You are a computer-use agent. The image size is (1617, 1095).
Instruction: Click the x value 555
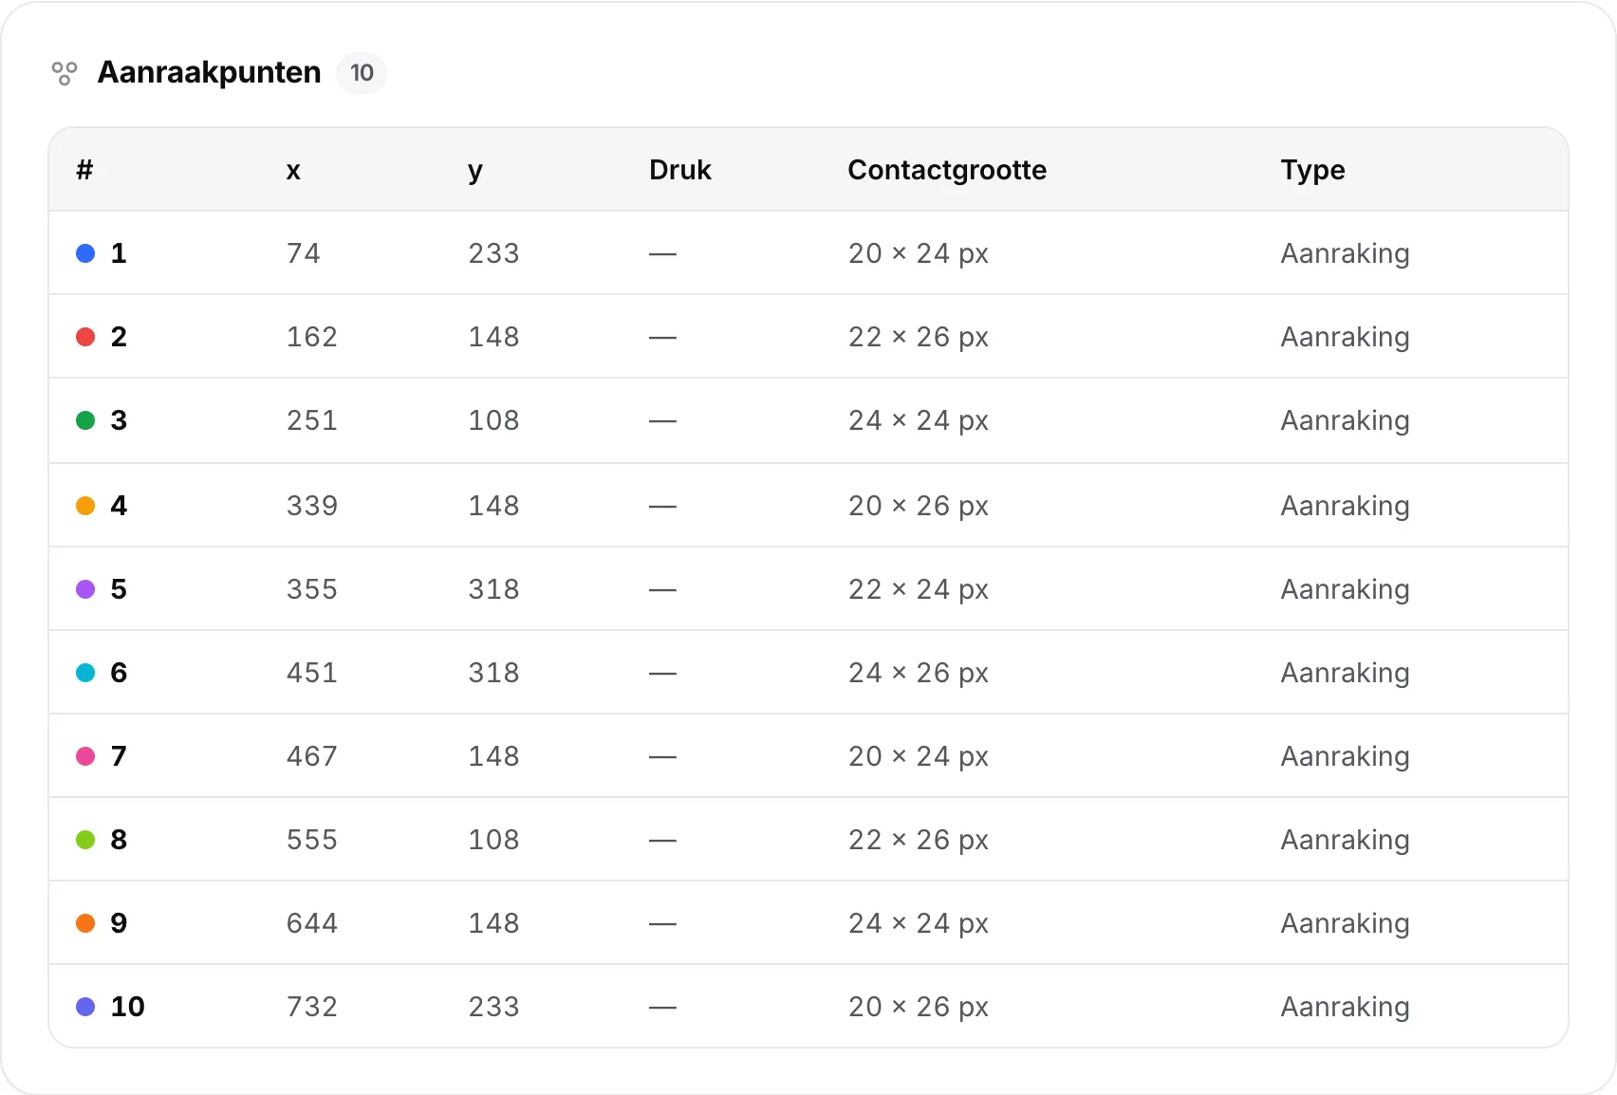coord(312,840)
